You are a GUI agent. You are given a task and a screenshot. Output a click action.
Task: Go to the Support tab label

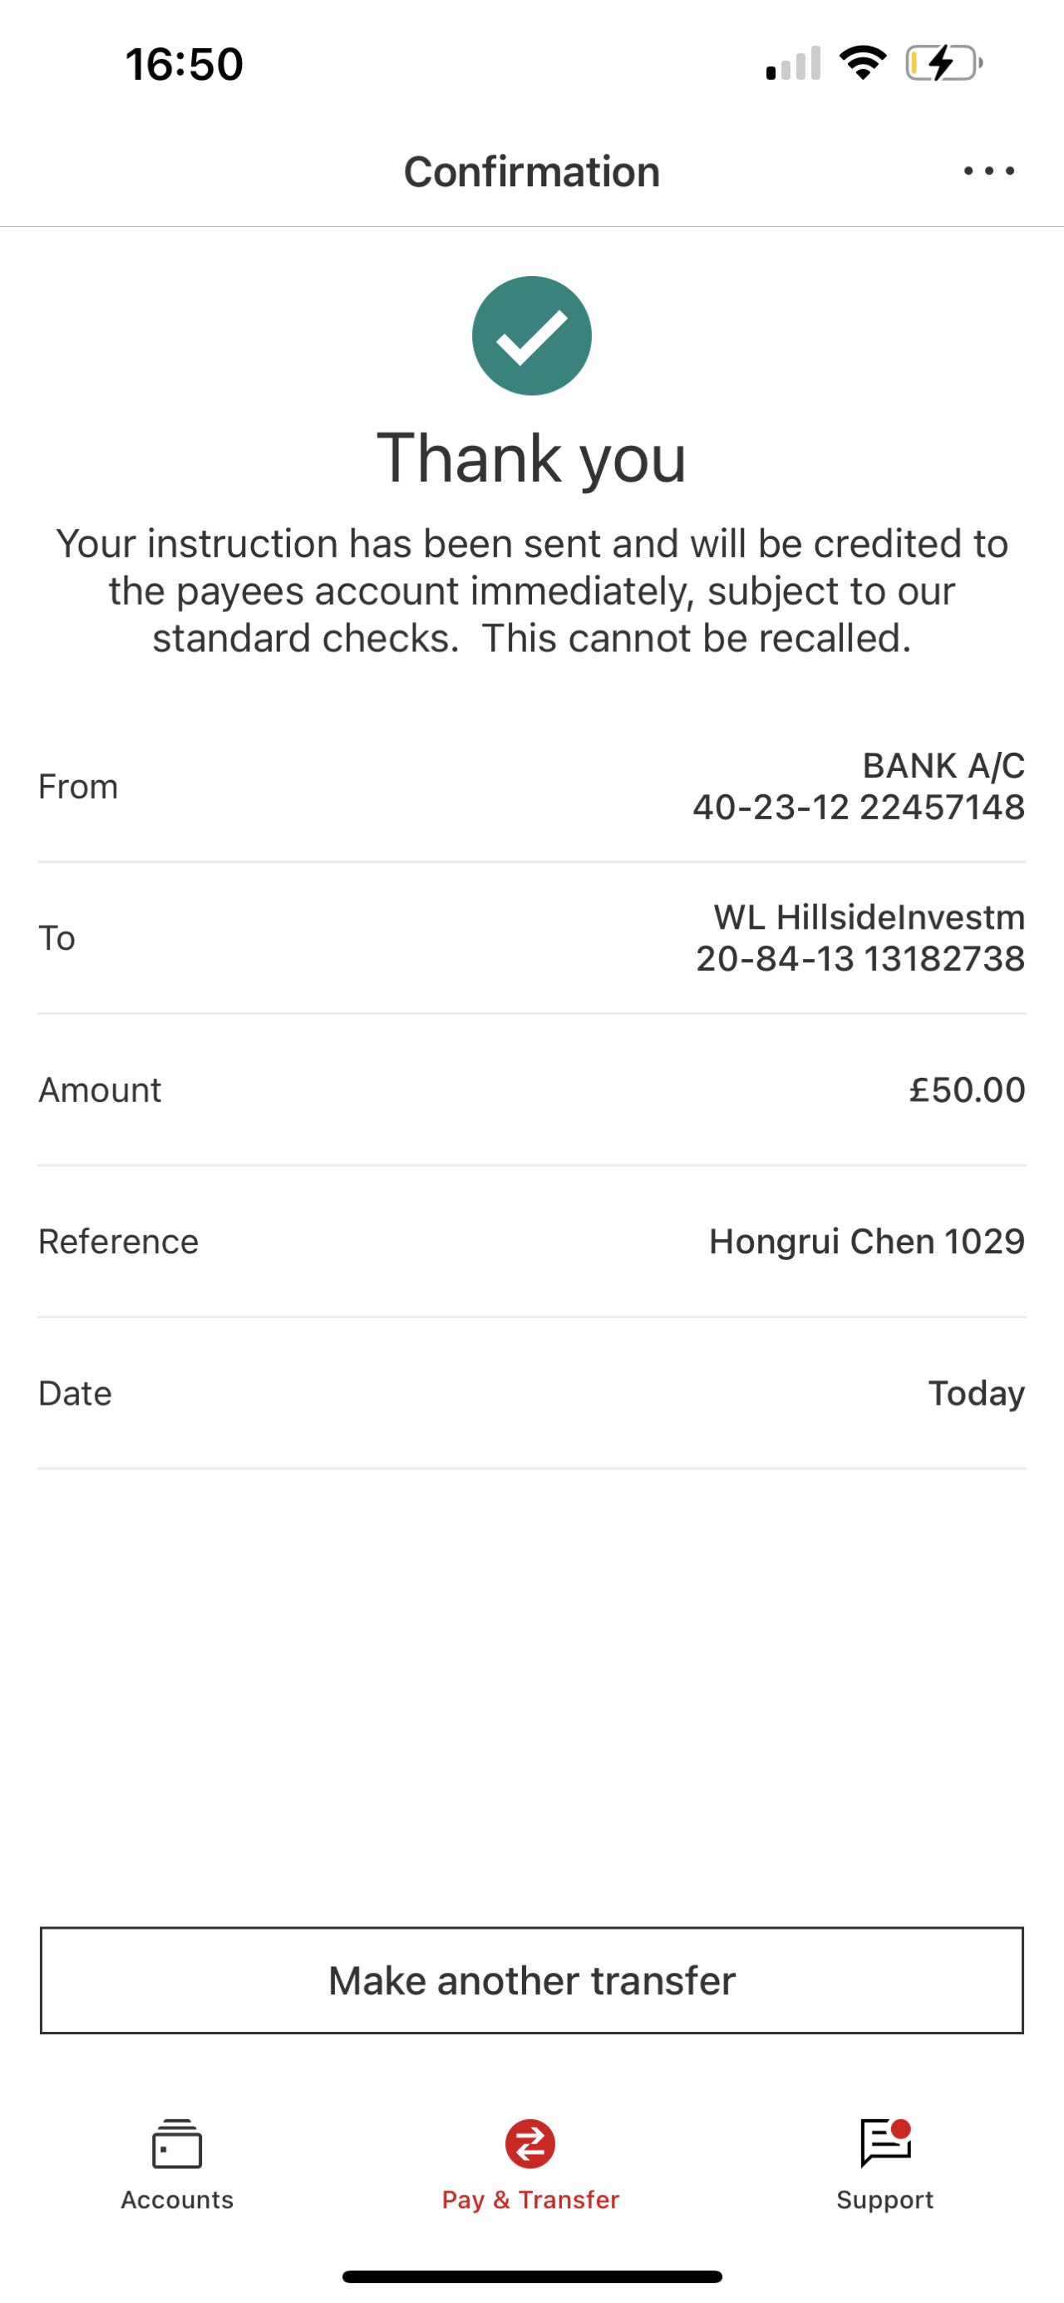tap(884, 2199)
